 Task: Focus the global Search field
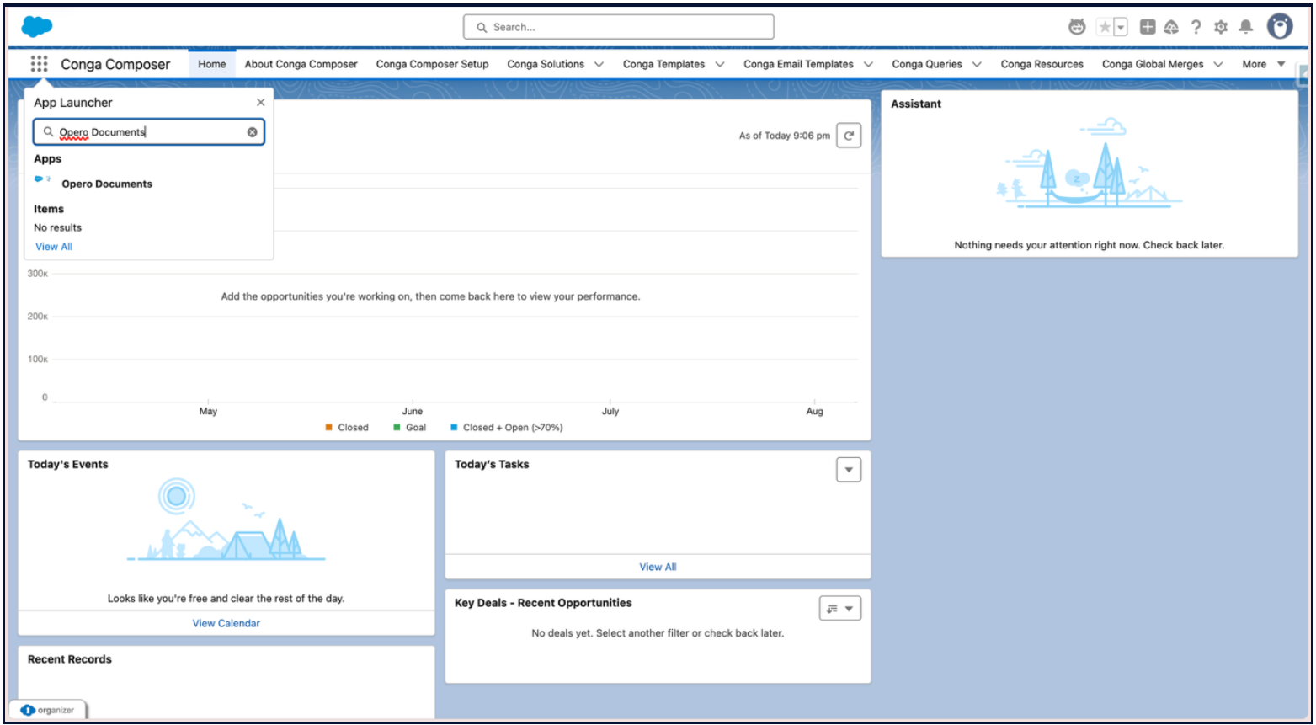[618, 27]
